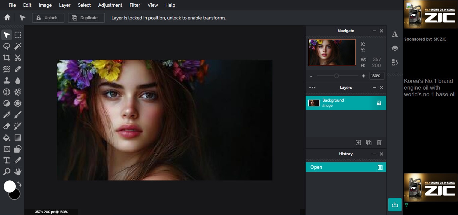Screen dimensions: 458x215
Task: Go to the Home screen icon
Action: pos(7,18)
